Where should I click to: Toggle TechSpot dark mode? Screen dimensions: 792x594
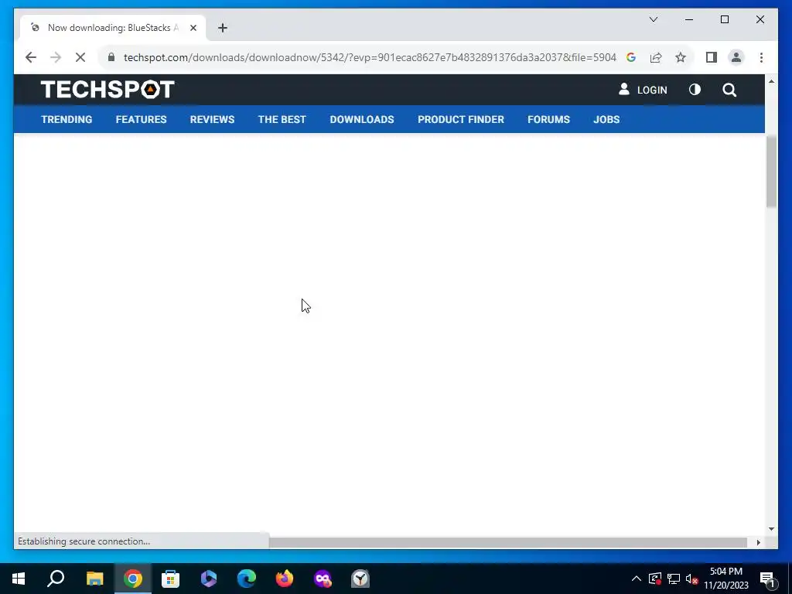(695, 90)
